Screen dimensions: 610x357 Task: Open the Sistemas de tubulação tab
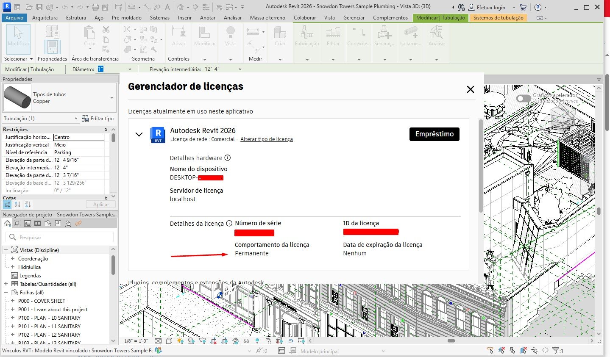[498, 18]
